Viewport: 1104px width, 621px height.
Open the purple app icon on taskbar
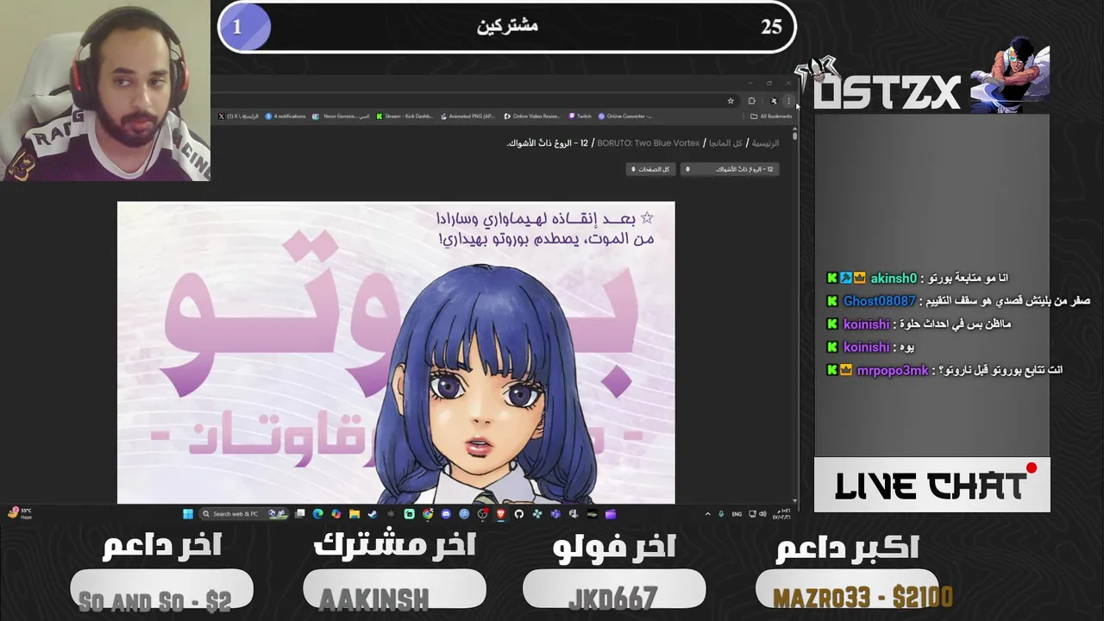pos(611,514)
